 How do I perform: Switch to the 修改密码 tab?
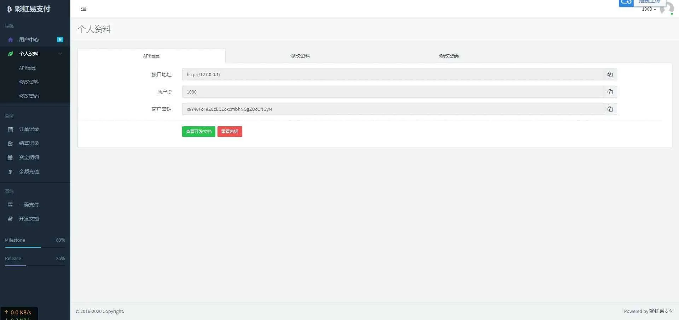point(448,56)
